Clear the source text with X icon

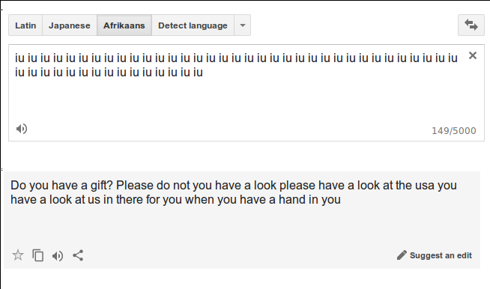coord(473,55)
